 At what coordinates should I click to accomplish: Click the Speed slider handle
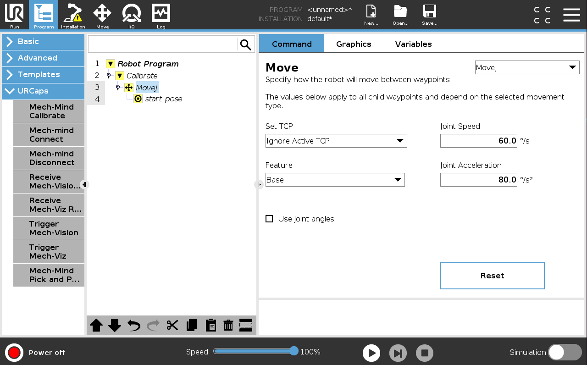294,351
